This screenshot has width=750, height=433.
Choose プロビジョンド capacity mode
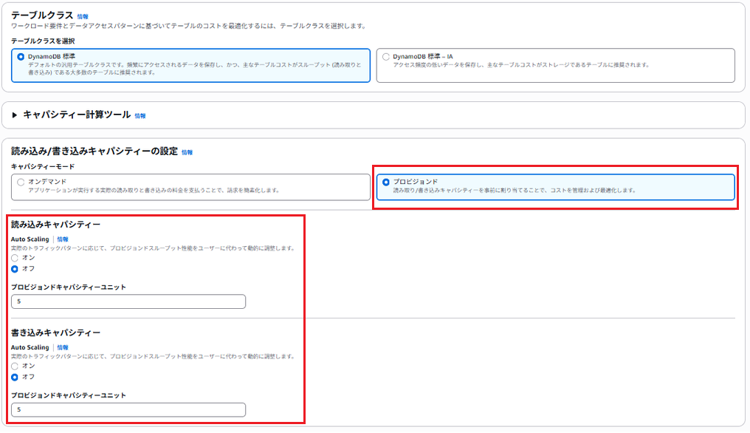pyautogui.click(x=555, y=187)
